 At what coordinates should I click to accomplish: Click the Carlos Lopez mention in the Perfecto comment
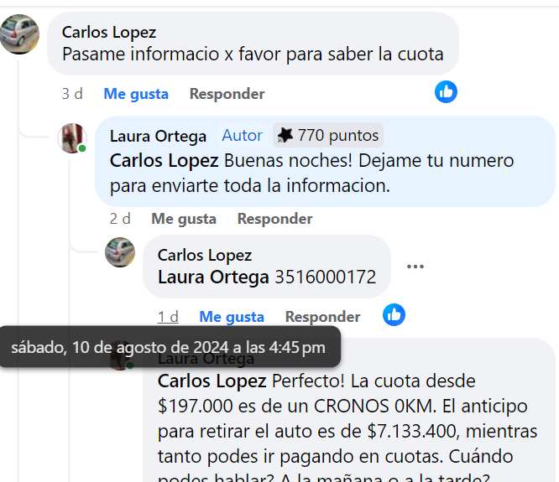(x=212, y=381)
